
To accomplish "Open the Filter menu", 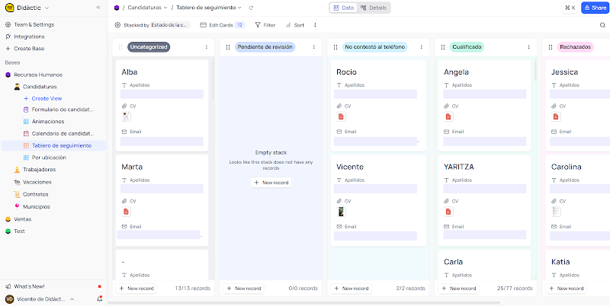I will [265, 25].
